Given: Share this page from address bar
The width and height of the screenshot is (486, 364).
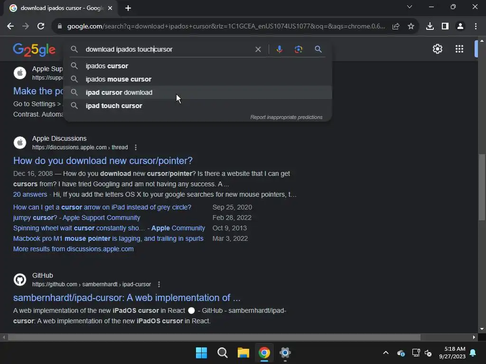Looking at the screenshot, I should (x=396, y=27).
